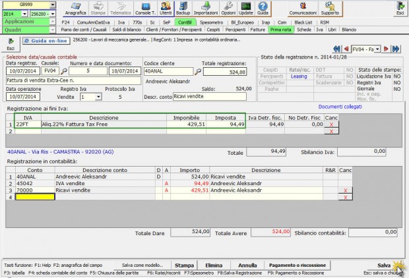The image size is (409, 278).
Task: Open the Registro Iva Vendite number dropdown
Action: [98, 97]
